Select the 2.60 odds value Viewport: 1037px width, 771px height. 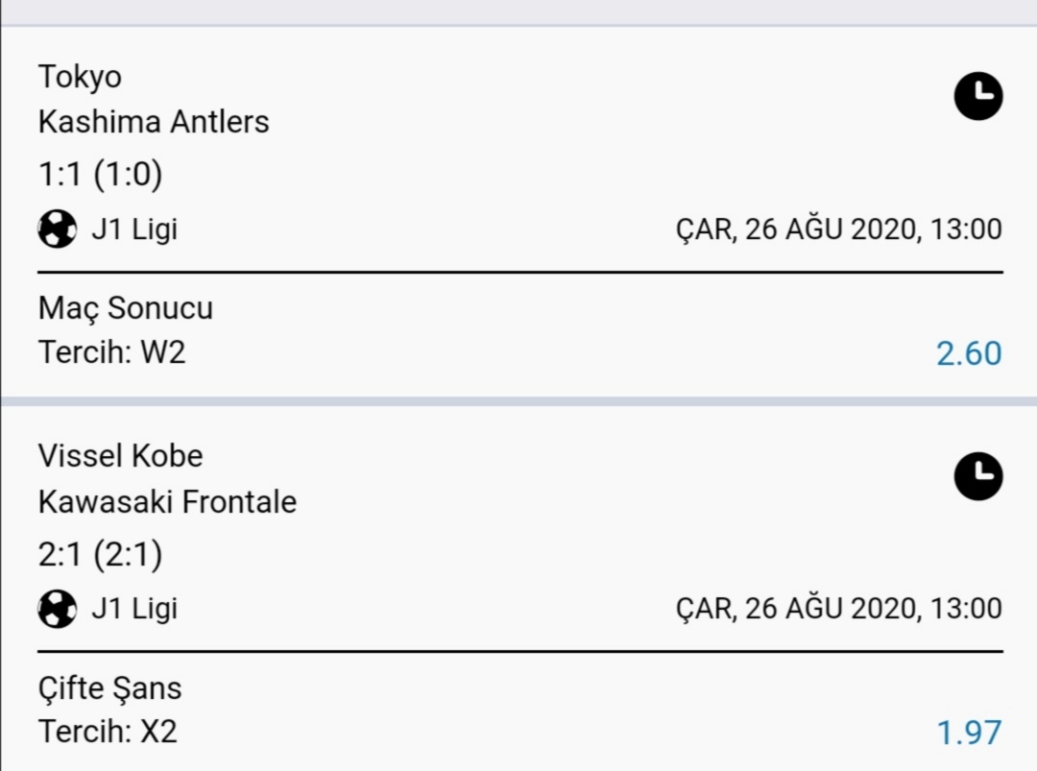(x=969, y=353)
